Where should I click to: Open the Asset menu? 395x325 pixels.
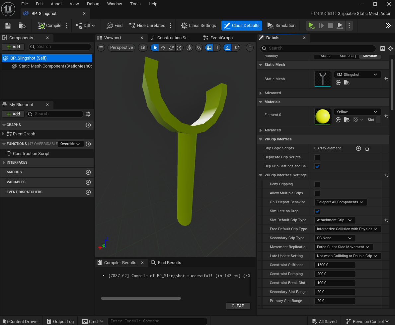pyautogui.click(x=56, y=4)
